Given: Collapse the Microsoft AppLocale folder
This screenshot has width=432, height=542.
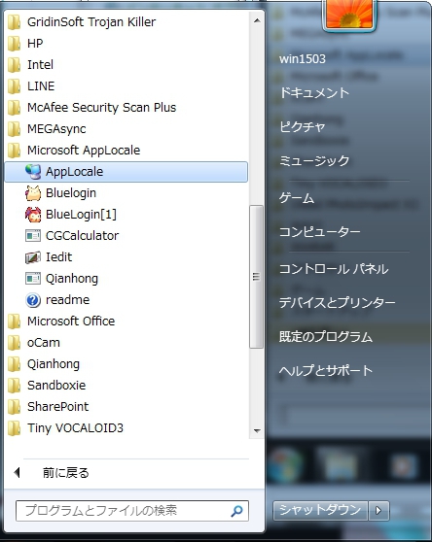Looking at the screenshot, I should coord(74,151).
